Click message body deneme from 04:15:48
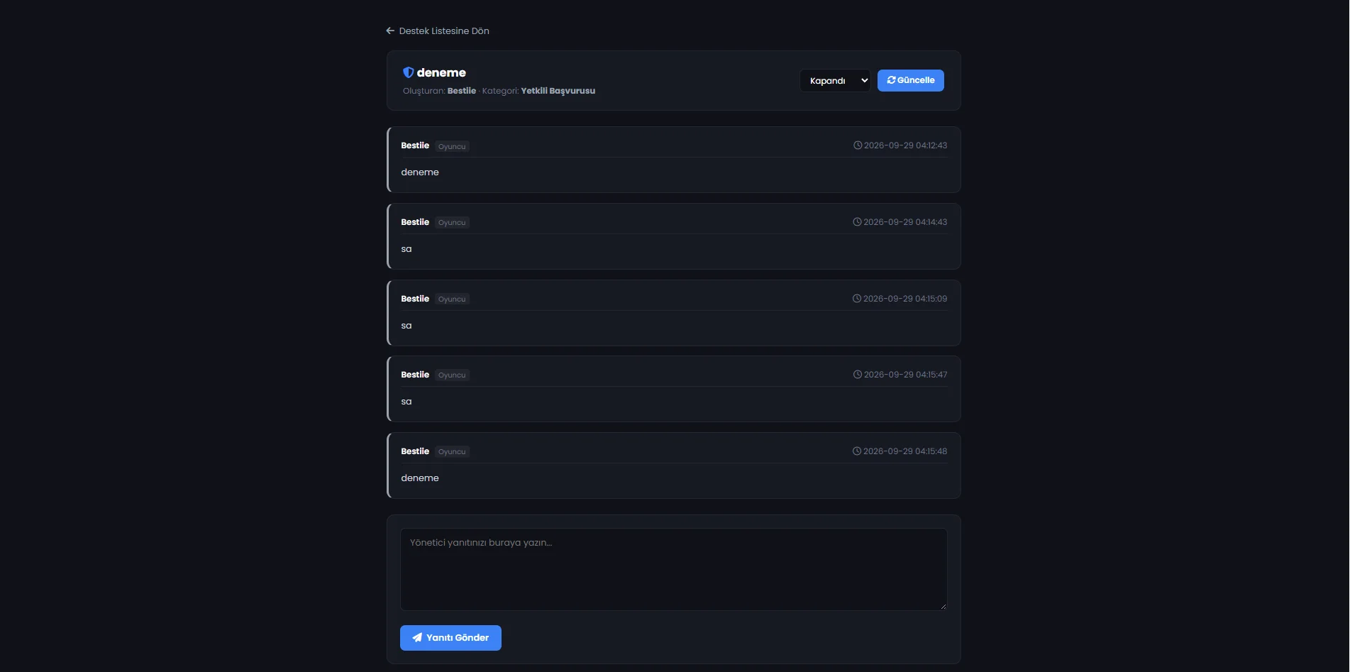 (x=420, y=478)
